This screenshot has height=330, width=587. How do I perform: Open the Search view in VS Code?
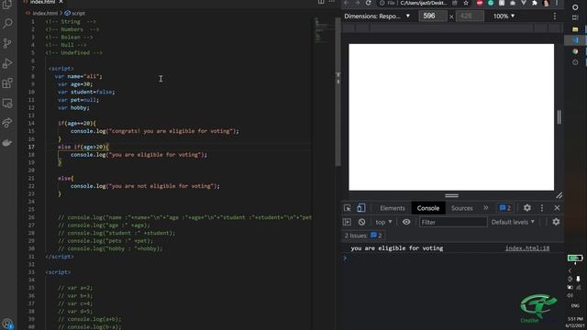[x=7, y=24]
